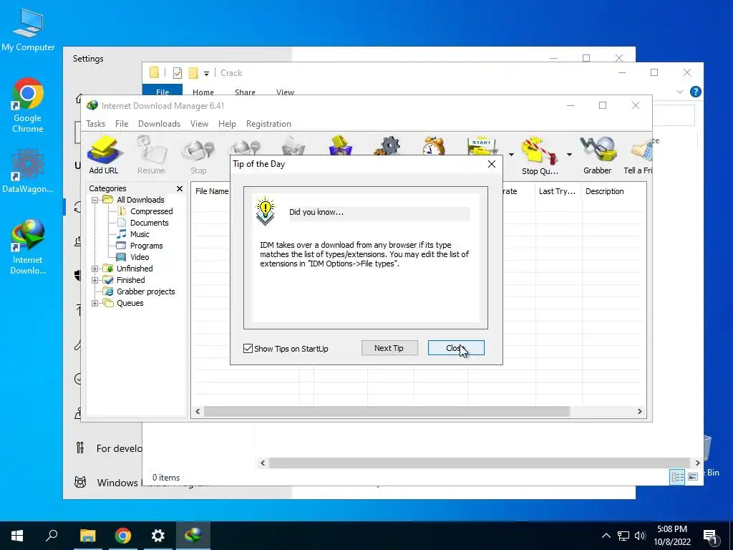This screenshot has height=550, width=733.
Task: Click the Crack window help question icon
Action: pos(695,92)
